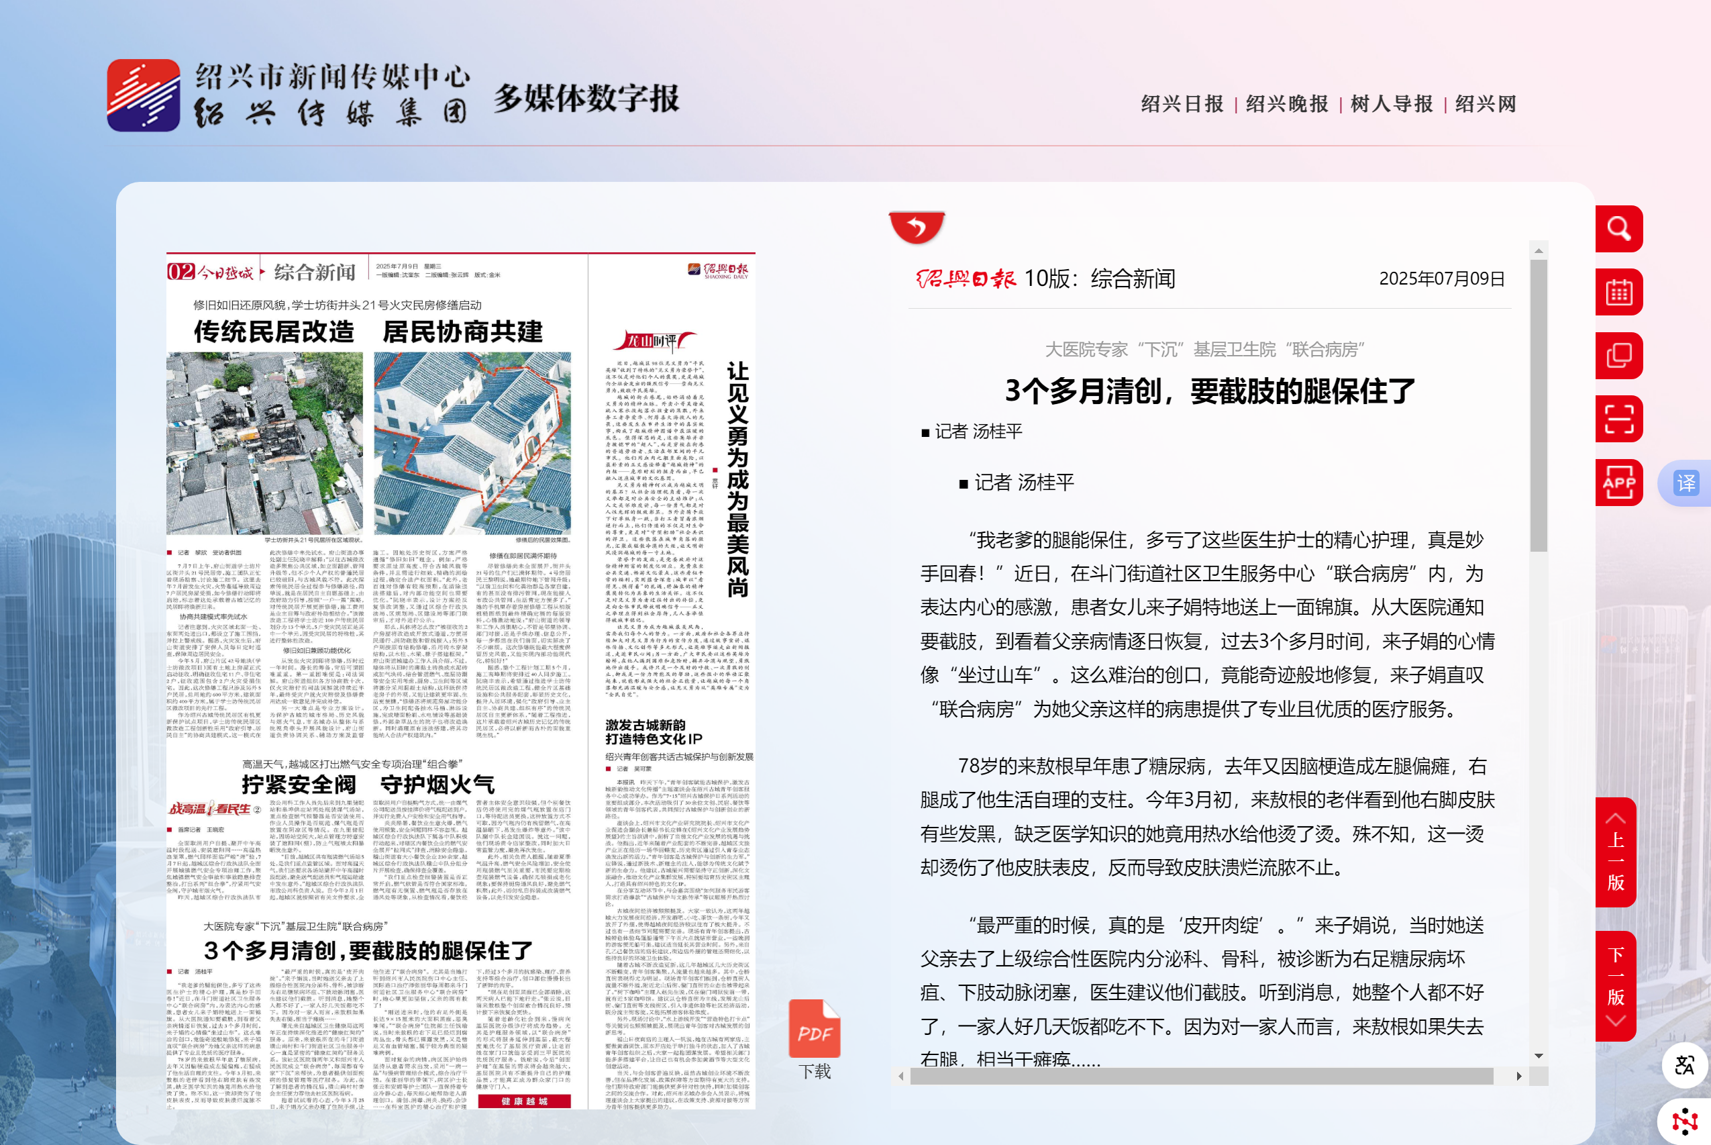This screenshot has height=1145, width=1711.
Task: Click the vertical scrollbar up arrow
Action: [x=1539, y=250]
